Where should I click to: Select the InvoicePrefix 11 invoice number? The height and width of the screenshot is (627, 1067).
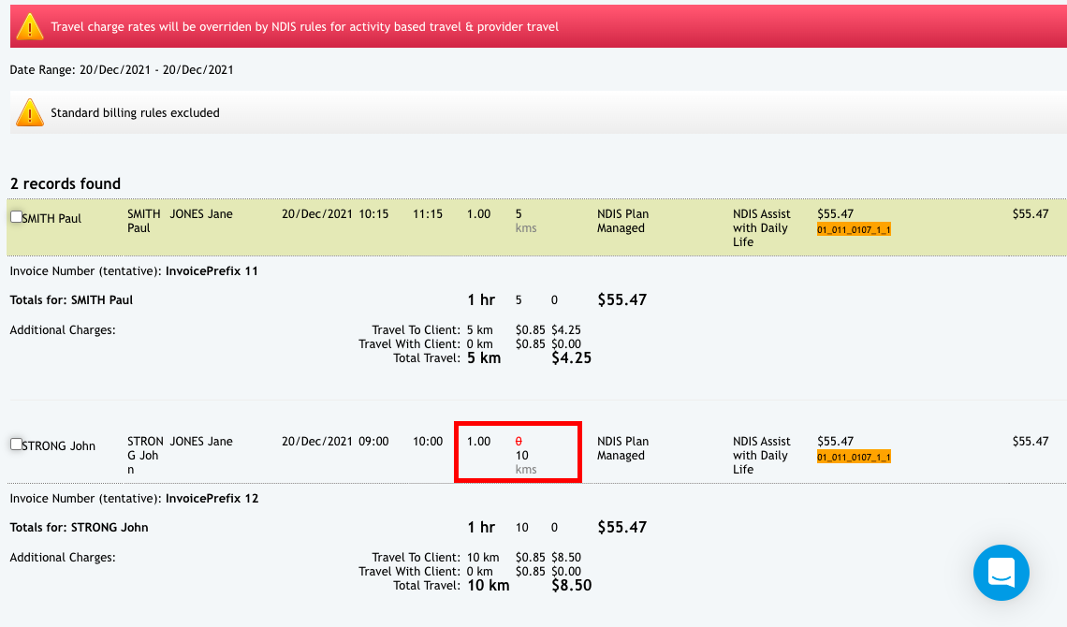tap(212, 271)
